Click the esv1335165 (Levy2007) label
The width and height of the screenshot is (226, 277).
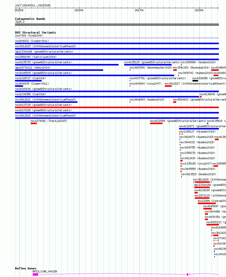197,164
